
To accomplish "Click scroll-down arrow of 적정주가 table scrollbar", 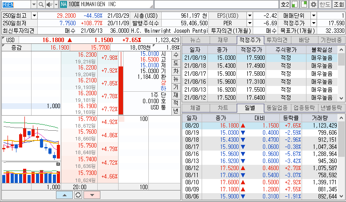I will 342,98.
